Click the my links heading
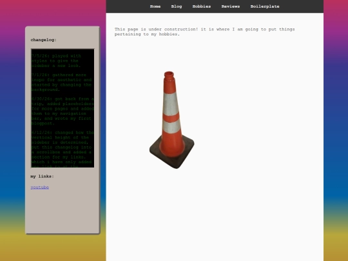Screen dimensions: 348x261 coord(42,177)
